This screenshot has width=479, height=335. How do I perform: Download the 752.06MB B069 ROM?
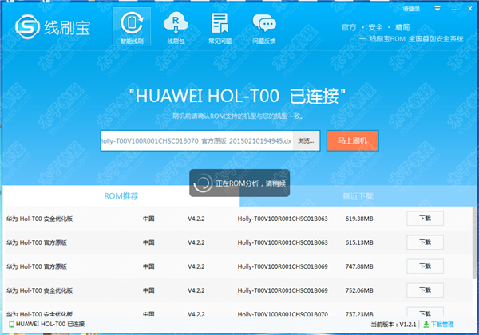coord(425,290)
